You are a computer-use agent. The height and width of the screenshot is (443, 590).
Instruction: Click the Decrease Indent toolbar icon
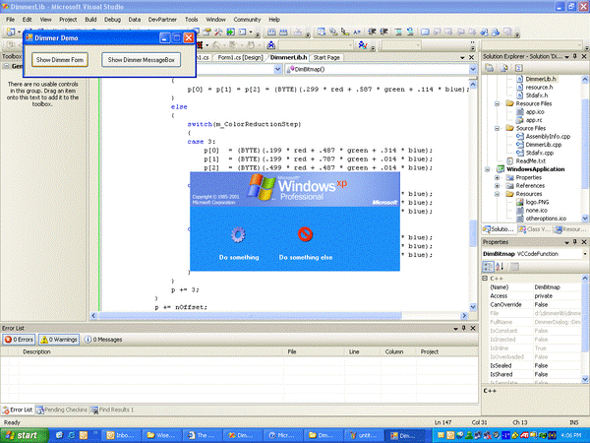click(x=372, y=32)
